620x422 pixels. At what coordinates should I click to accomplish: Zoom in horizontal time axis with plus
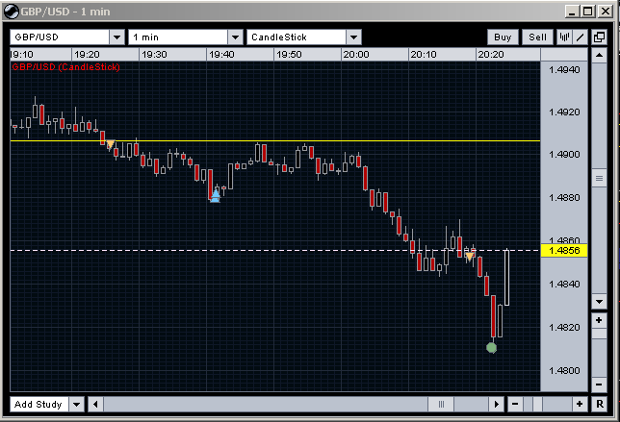pos(580,405)
